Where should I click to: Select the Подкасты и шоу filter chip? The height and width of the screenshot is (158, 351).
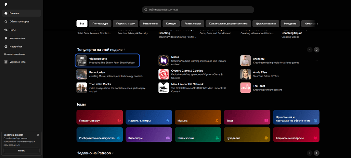coord(125,23)
